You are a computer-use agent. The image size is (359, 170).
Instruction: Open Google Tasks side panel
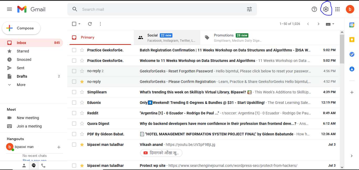click(352, 54)
